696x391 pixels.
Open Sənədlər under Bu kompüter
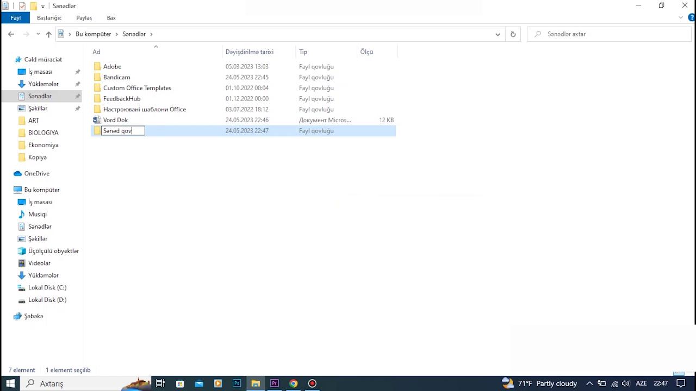pos(40,226)
